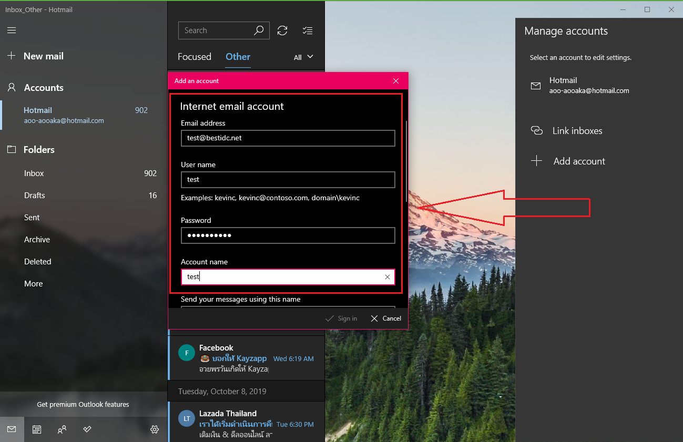Click the Folders heading label
Image resolution: width=683 pixels, height=442 pixels.
(x=39, y=150)
